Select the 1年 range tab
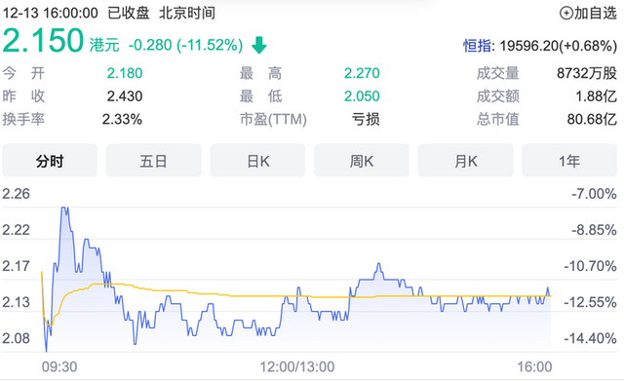 (569, 161)
